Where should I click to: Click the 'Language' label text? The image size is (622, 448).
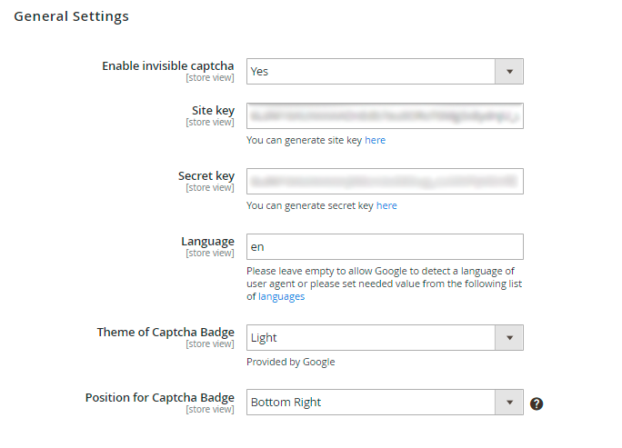[207, 242]
